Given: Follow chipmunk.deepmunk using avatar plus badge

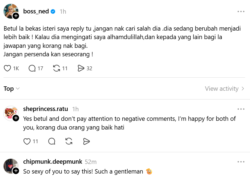Looking at the screenshot, I should 16,171.
